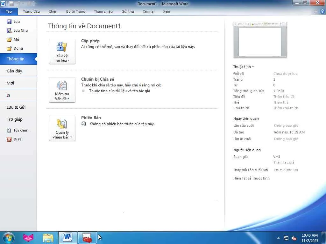326x244 pixels.
Task: Click the '1 Phút' edit time value
Action: point(279,91)
